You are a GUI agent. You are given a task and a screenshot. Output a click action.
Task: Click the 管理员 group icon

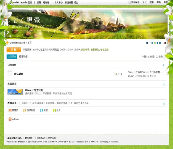coord(10,111)
